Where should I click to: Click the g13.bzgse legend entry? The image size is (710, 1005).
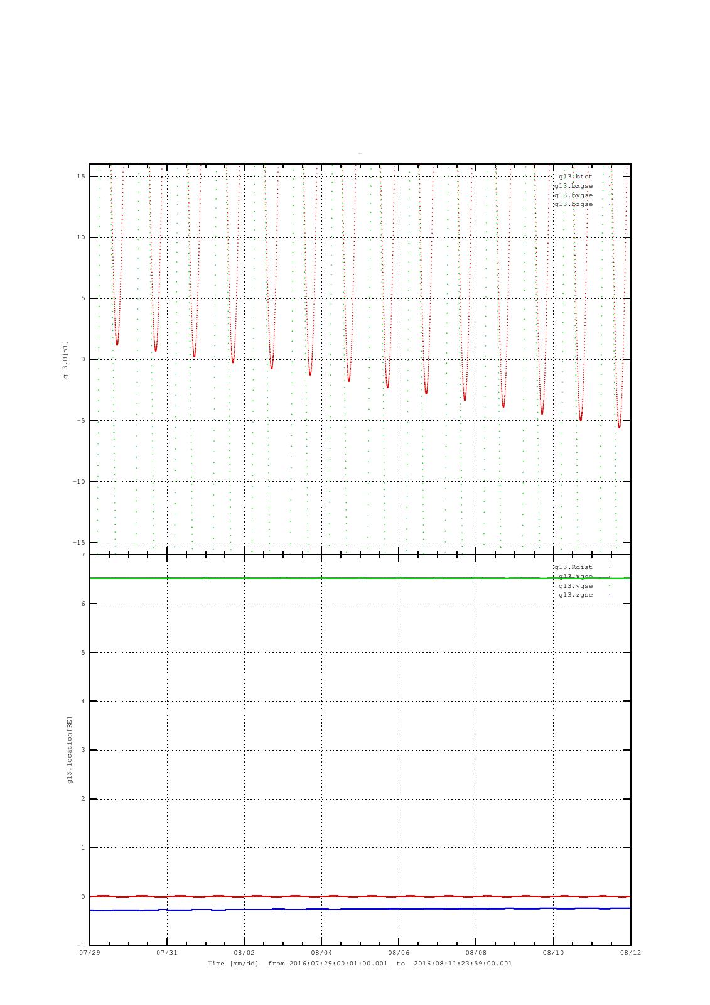tap(573, 204)
